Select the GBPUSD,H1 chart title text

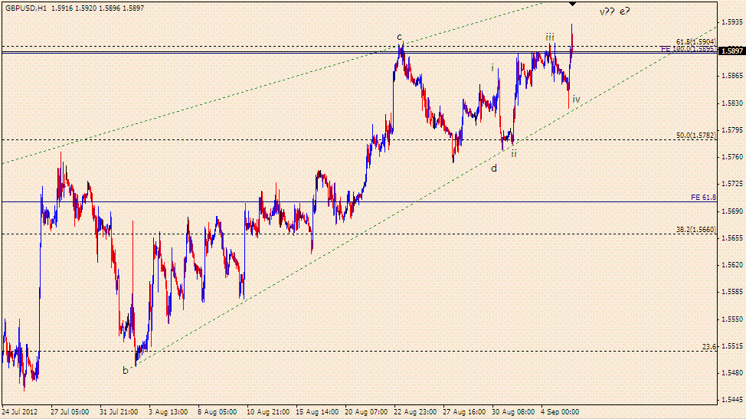[27, 8]
